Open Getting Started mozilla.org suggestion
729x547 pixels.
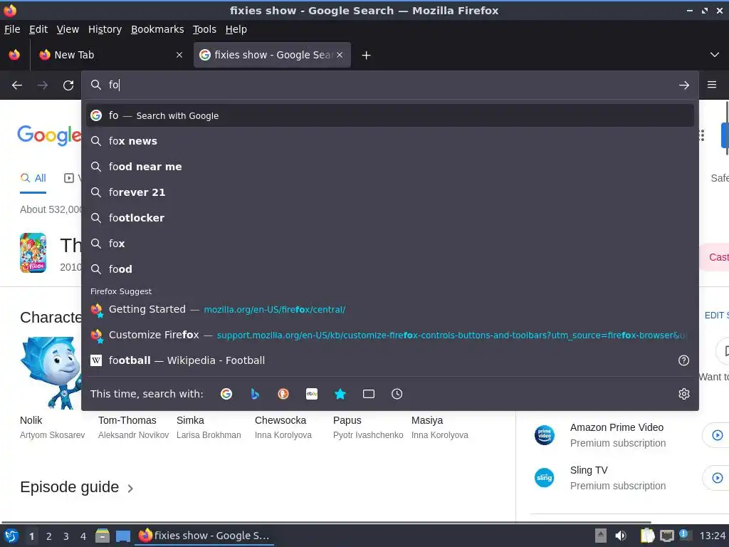[390, 309]
